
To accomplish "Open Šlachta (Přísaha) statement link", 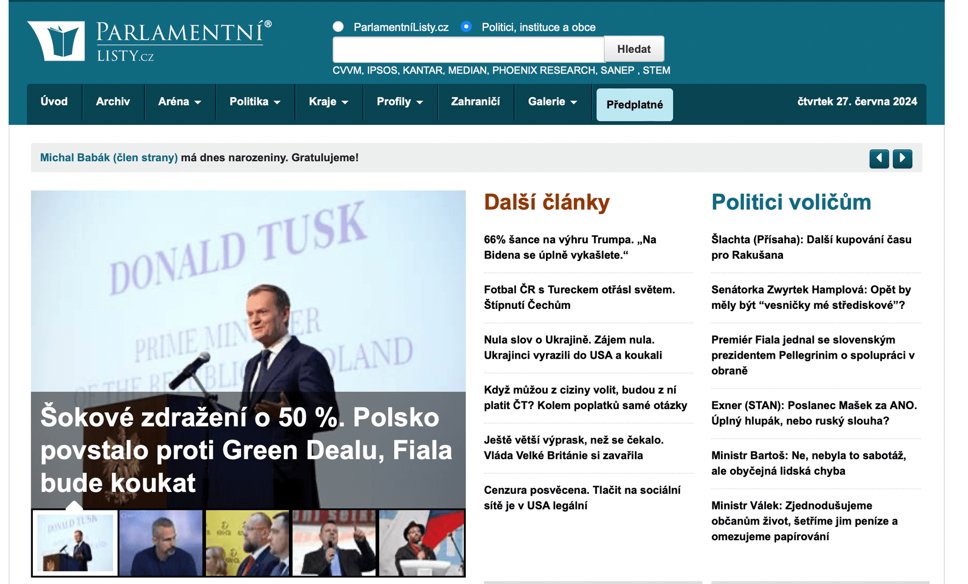I will click(x=811, y=247).
